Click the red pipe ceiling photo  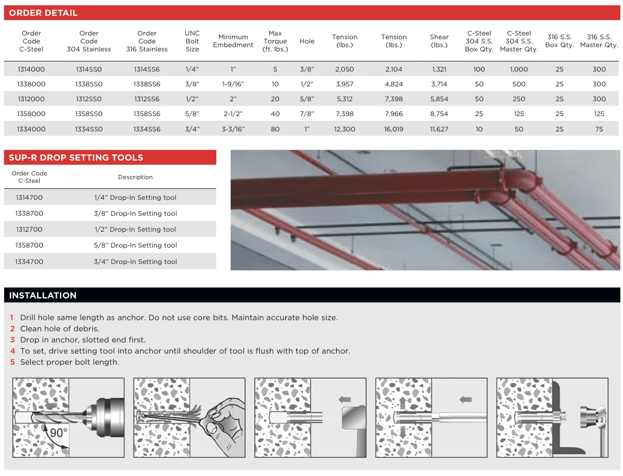(425, 210)
